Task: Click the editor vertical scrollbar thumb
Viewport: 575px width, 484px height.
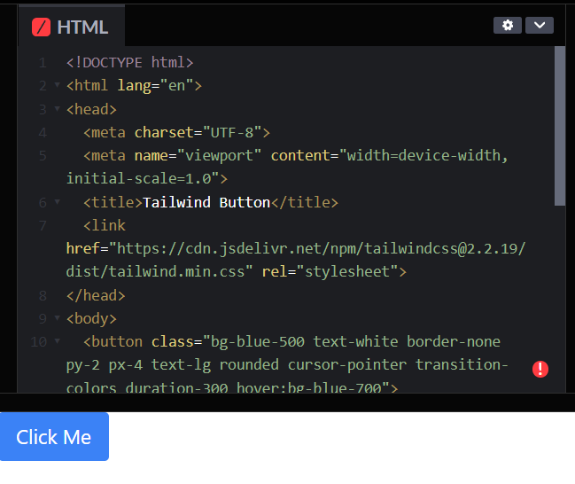Action: [x=560, y=126]
